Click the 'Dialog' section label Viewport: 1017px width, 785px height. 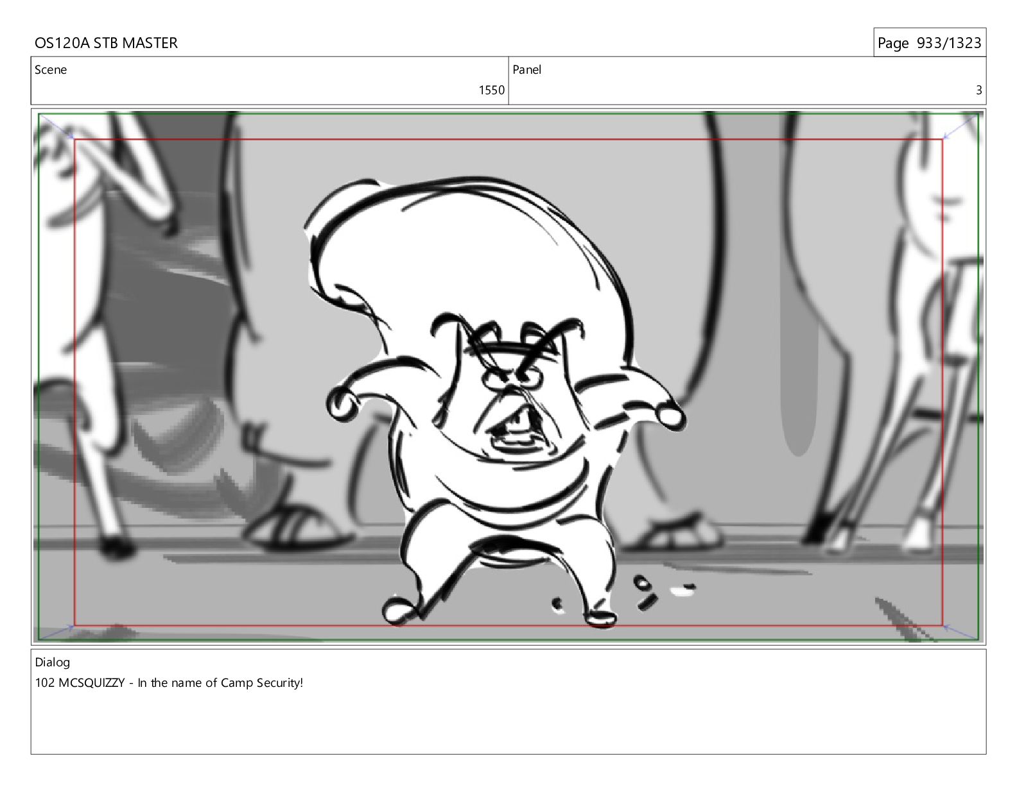(x=53, y=663)
